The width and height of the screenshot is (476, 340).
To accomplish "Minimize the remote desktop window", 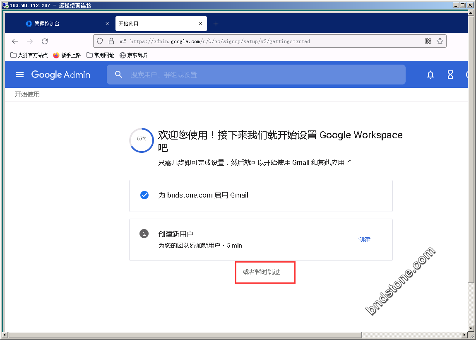I will click(456, 5).
